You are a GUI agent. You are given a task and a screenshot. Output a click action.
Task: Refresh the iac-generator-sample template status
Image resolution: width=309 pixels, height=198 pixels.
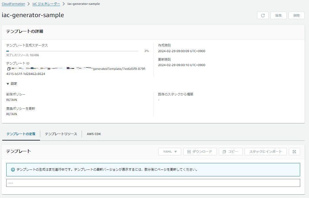click(262, 15)
